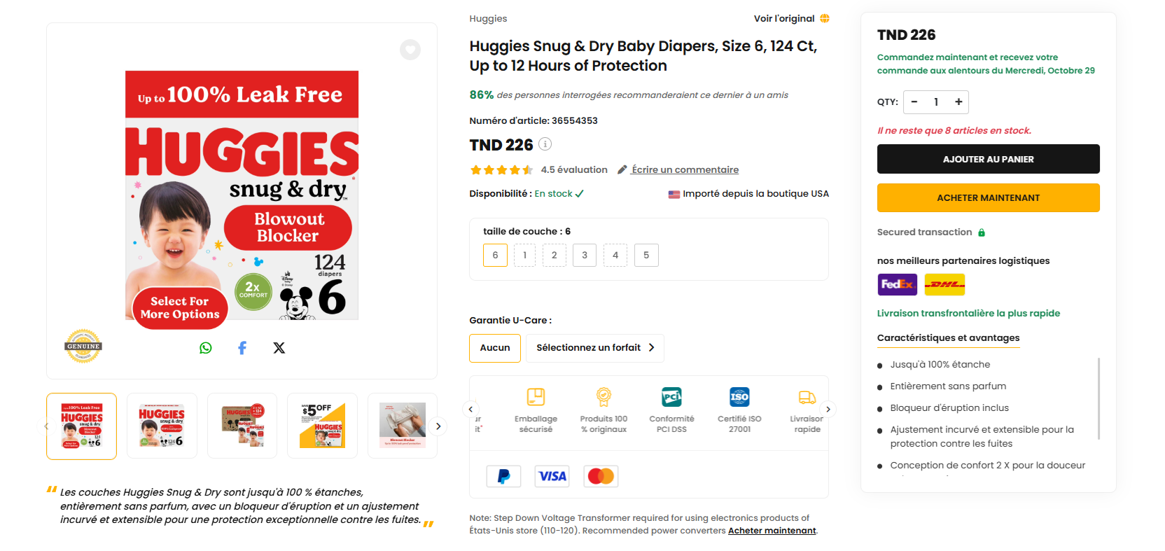Choose Aucun for Garantie U-Care
This screenshot has width=1165, height=551.
(x=495, y=348)
